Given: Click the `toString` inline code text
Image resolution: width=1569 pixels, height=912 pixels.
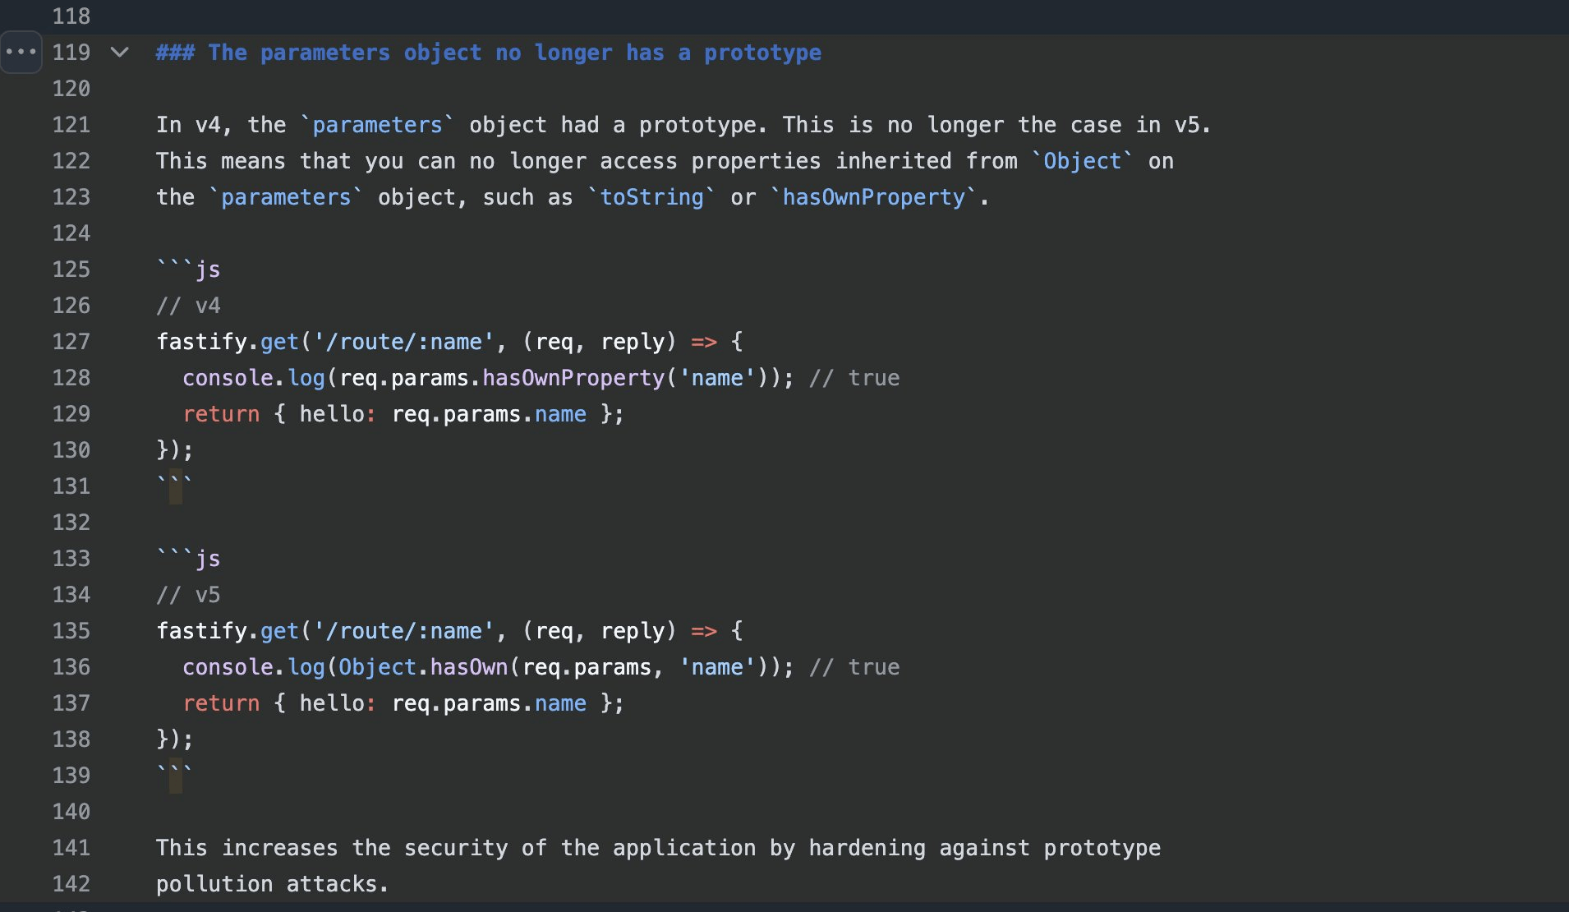Looking at the screenshot, I should (x=651, y=197).
